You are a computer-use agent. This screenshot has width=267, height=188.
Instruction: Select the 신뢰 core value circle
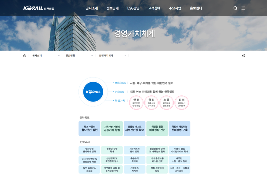(182, 102)
